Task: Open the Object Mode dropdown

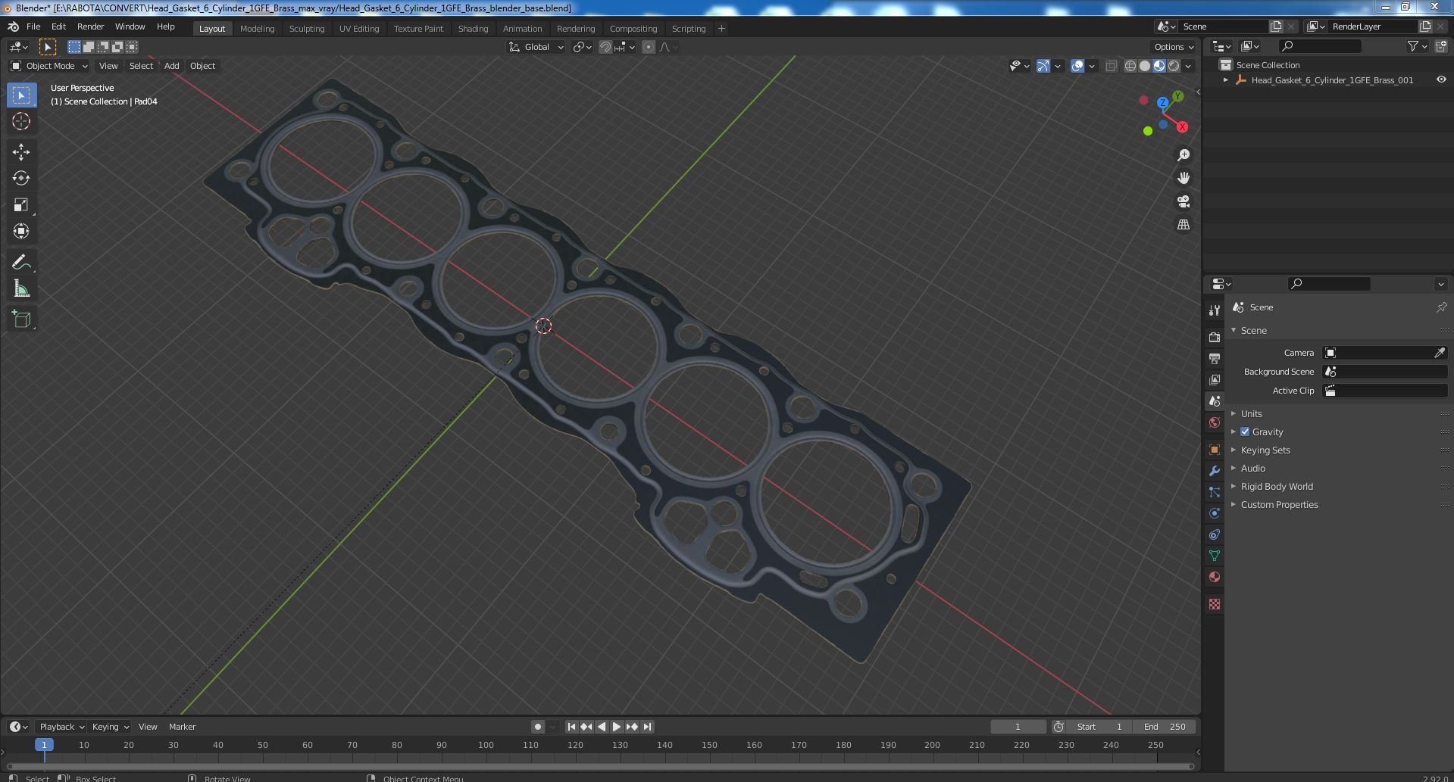Action: point(49,66)
